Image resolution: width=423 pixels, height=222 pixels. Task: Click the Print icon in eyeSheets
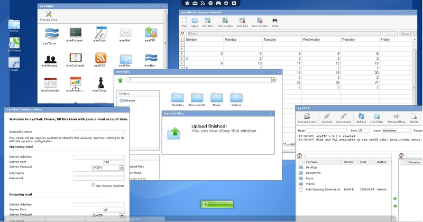(x=275, y=21)
